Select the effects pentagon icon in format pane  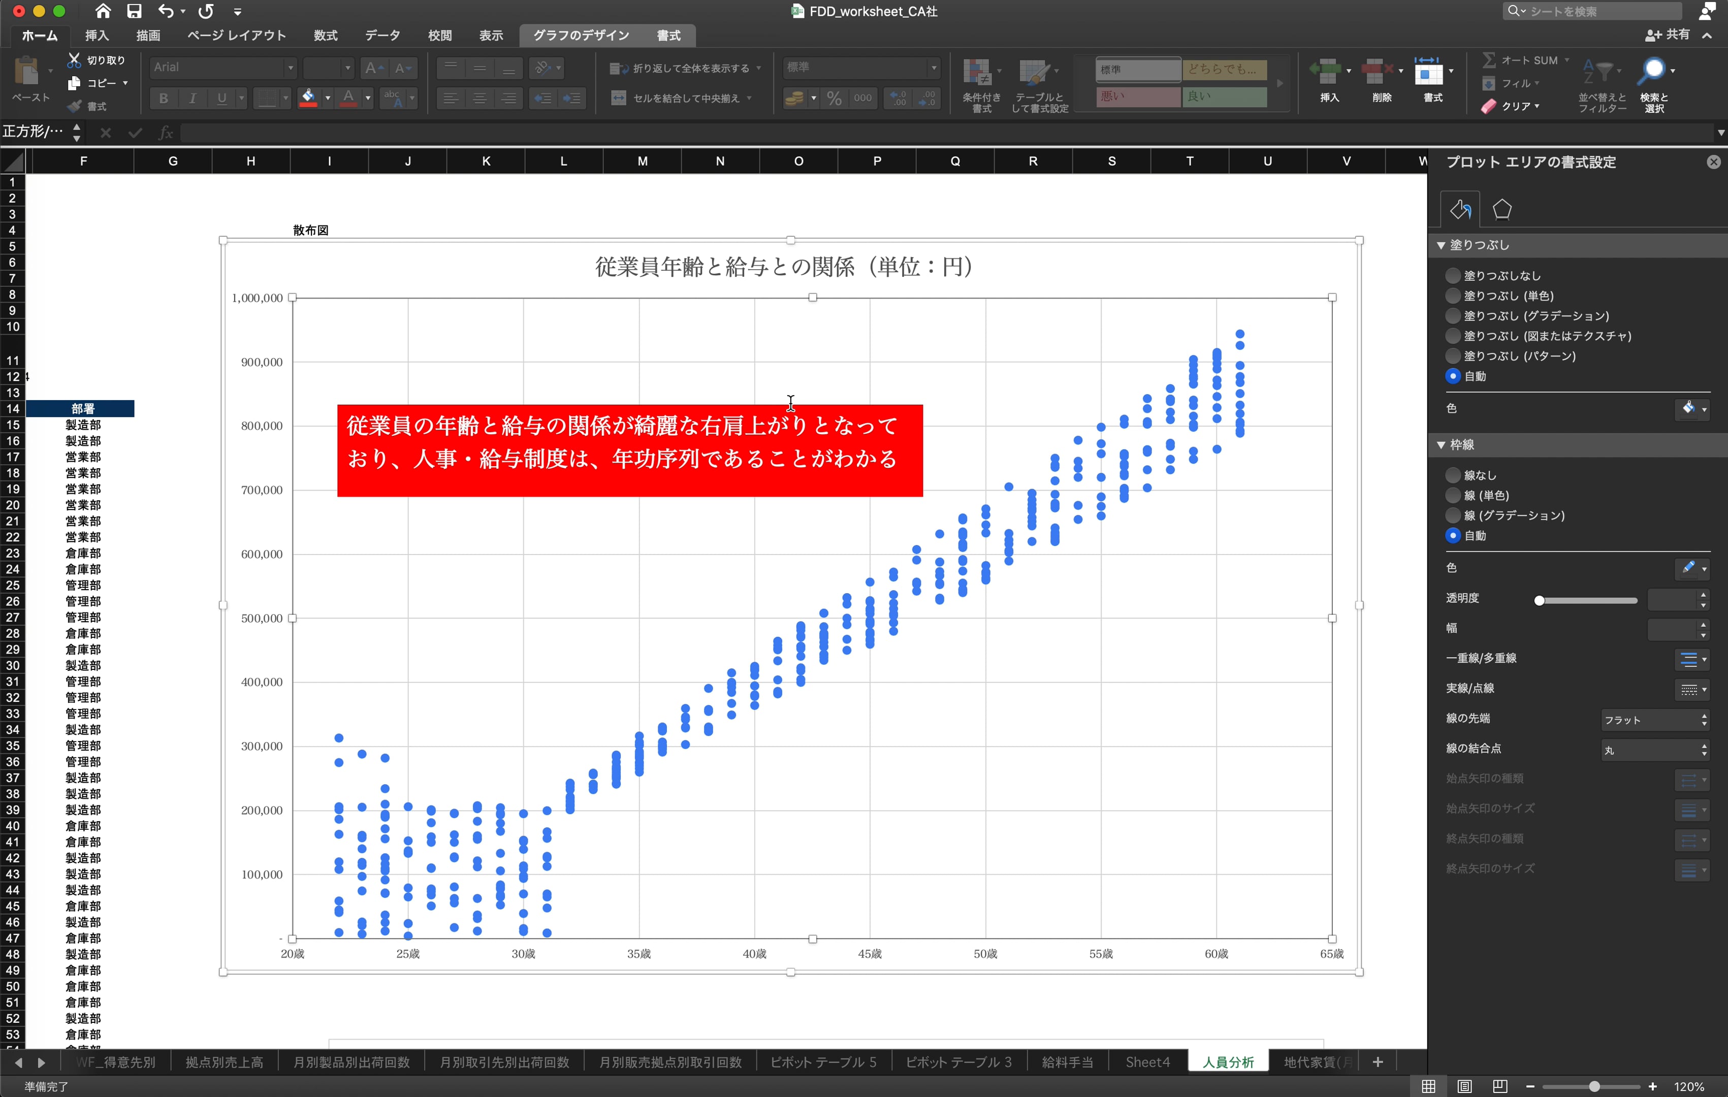pos(1502,209)
